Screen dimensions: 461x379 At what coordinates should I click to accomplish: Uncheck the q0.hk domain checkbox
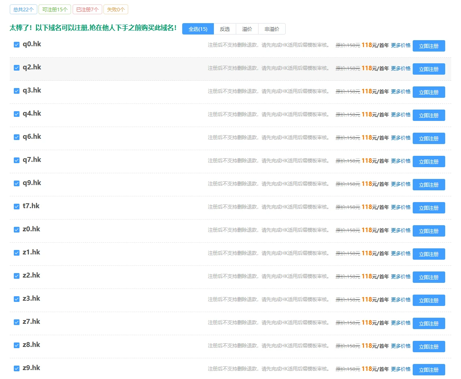[x=17, y=45]
